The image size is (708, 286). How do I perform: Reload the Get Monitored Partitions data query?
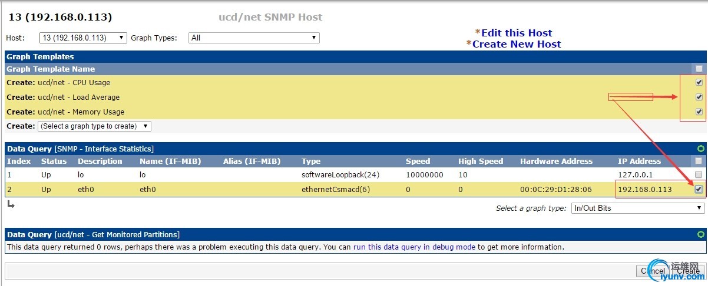700,234
